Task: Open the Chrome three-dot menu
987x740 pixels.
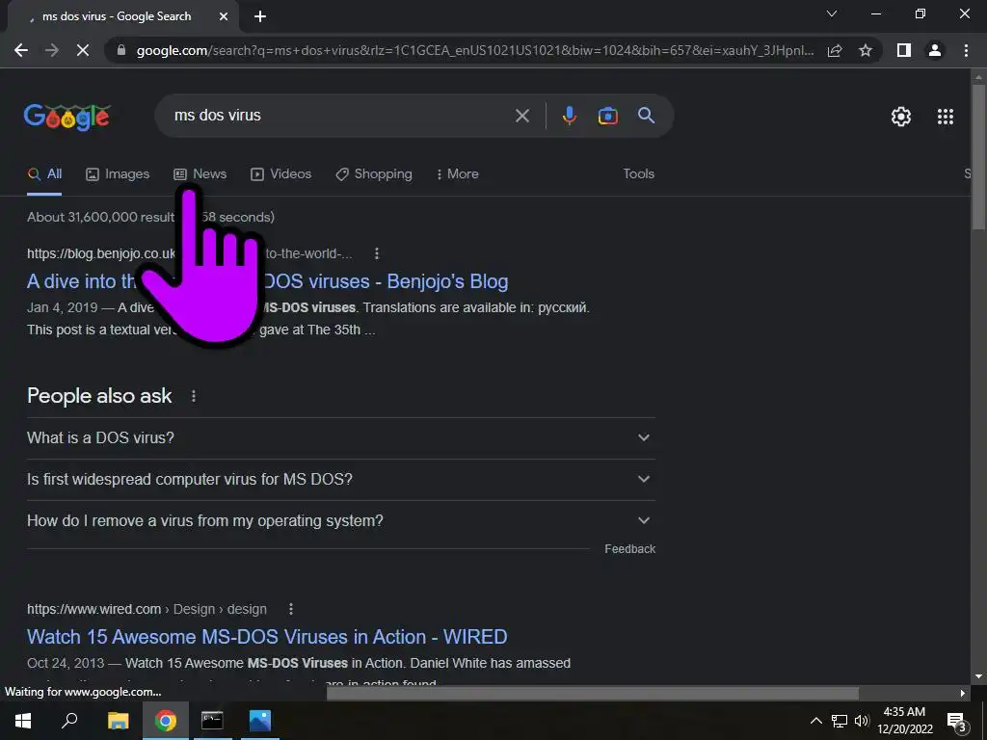Action: (x=966, y=50)
